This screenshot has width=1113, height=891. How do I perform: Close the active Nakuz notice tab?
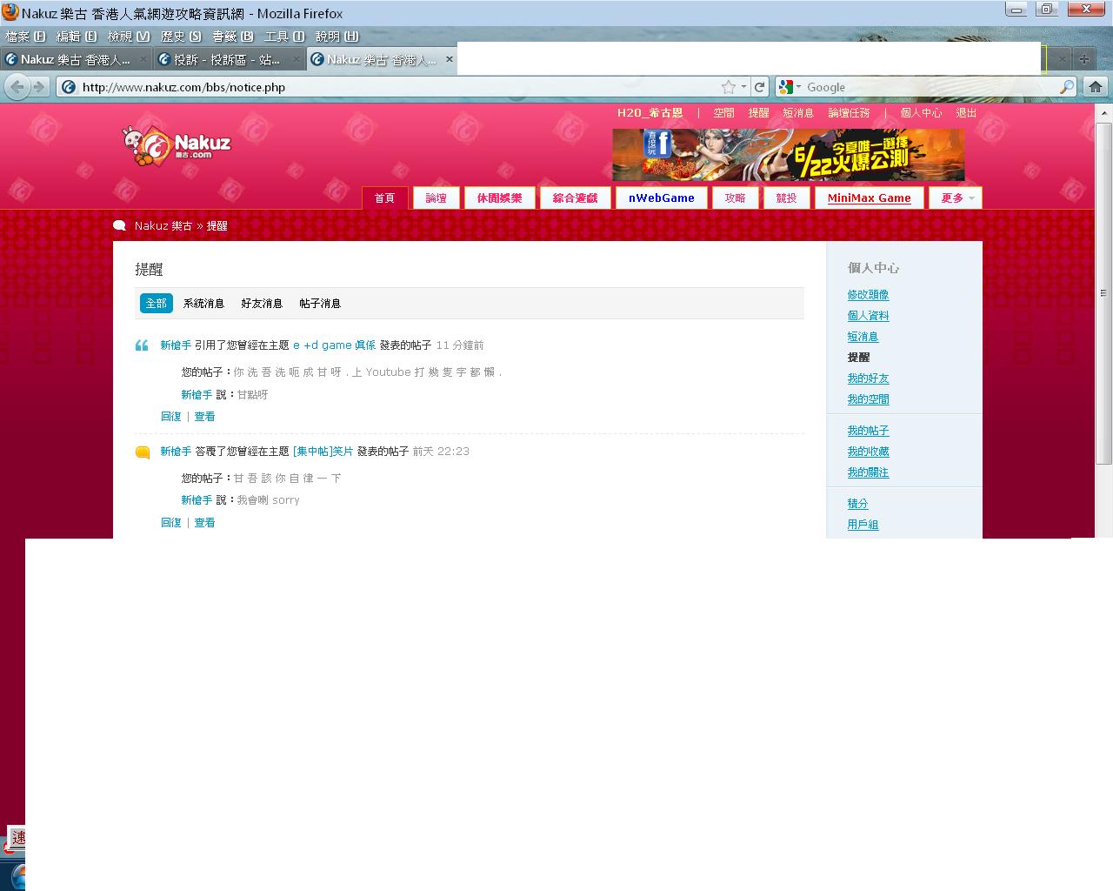coord(450,59)
